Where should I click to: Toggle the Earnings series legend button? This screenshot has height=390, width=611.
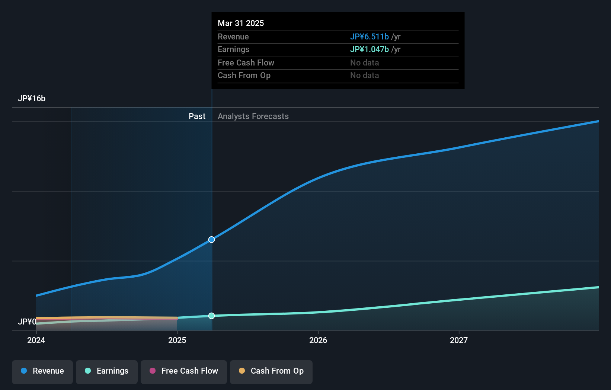(x=107, y=372)
